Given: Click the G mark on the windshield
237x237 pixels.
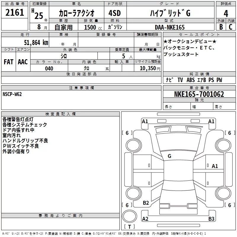Looking at the screenshot, I should coord(169,156).
